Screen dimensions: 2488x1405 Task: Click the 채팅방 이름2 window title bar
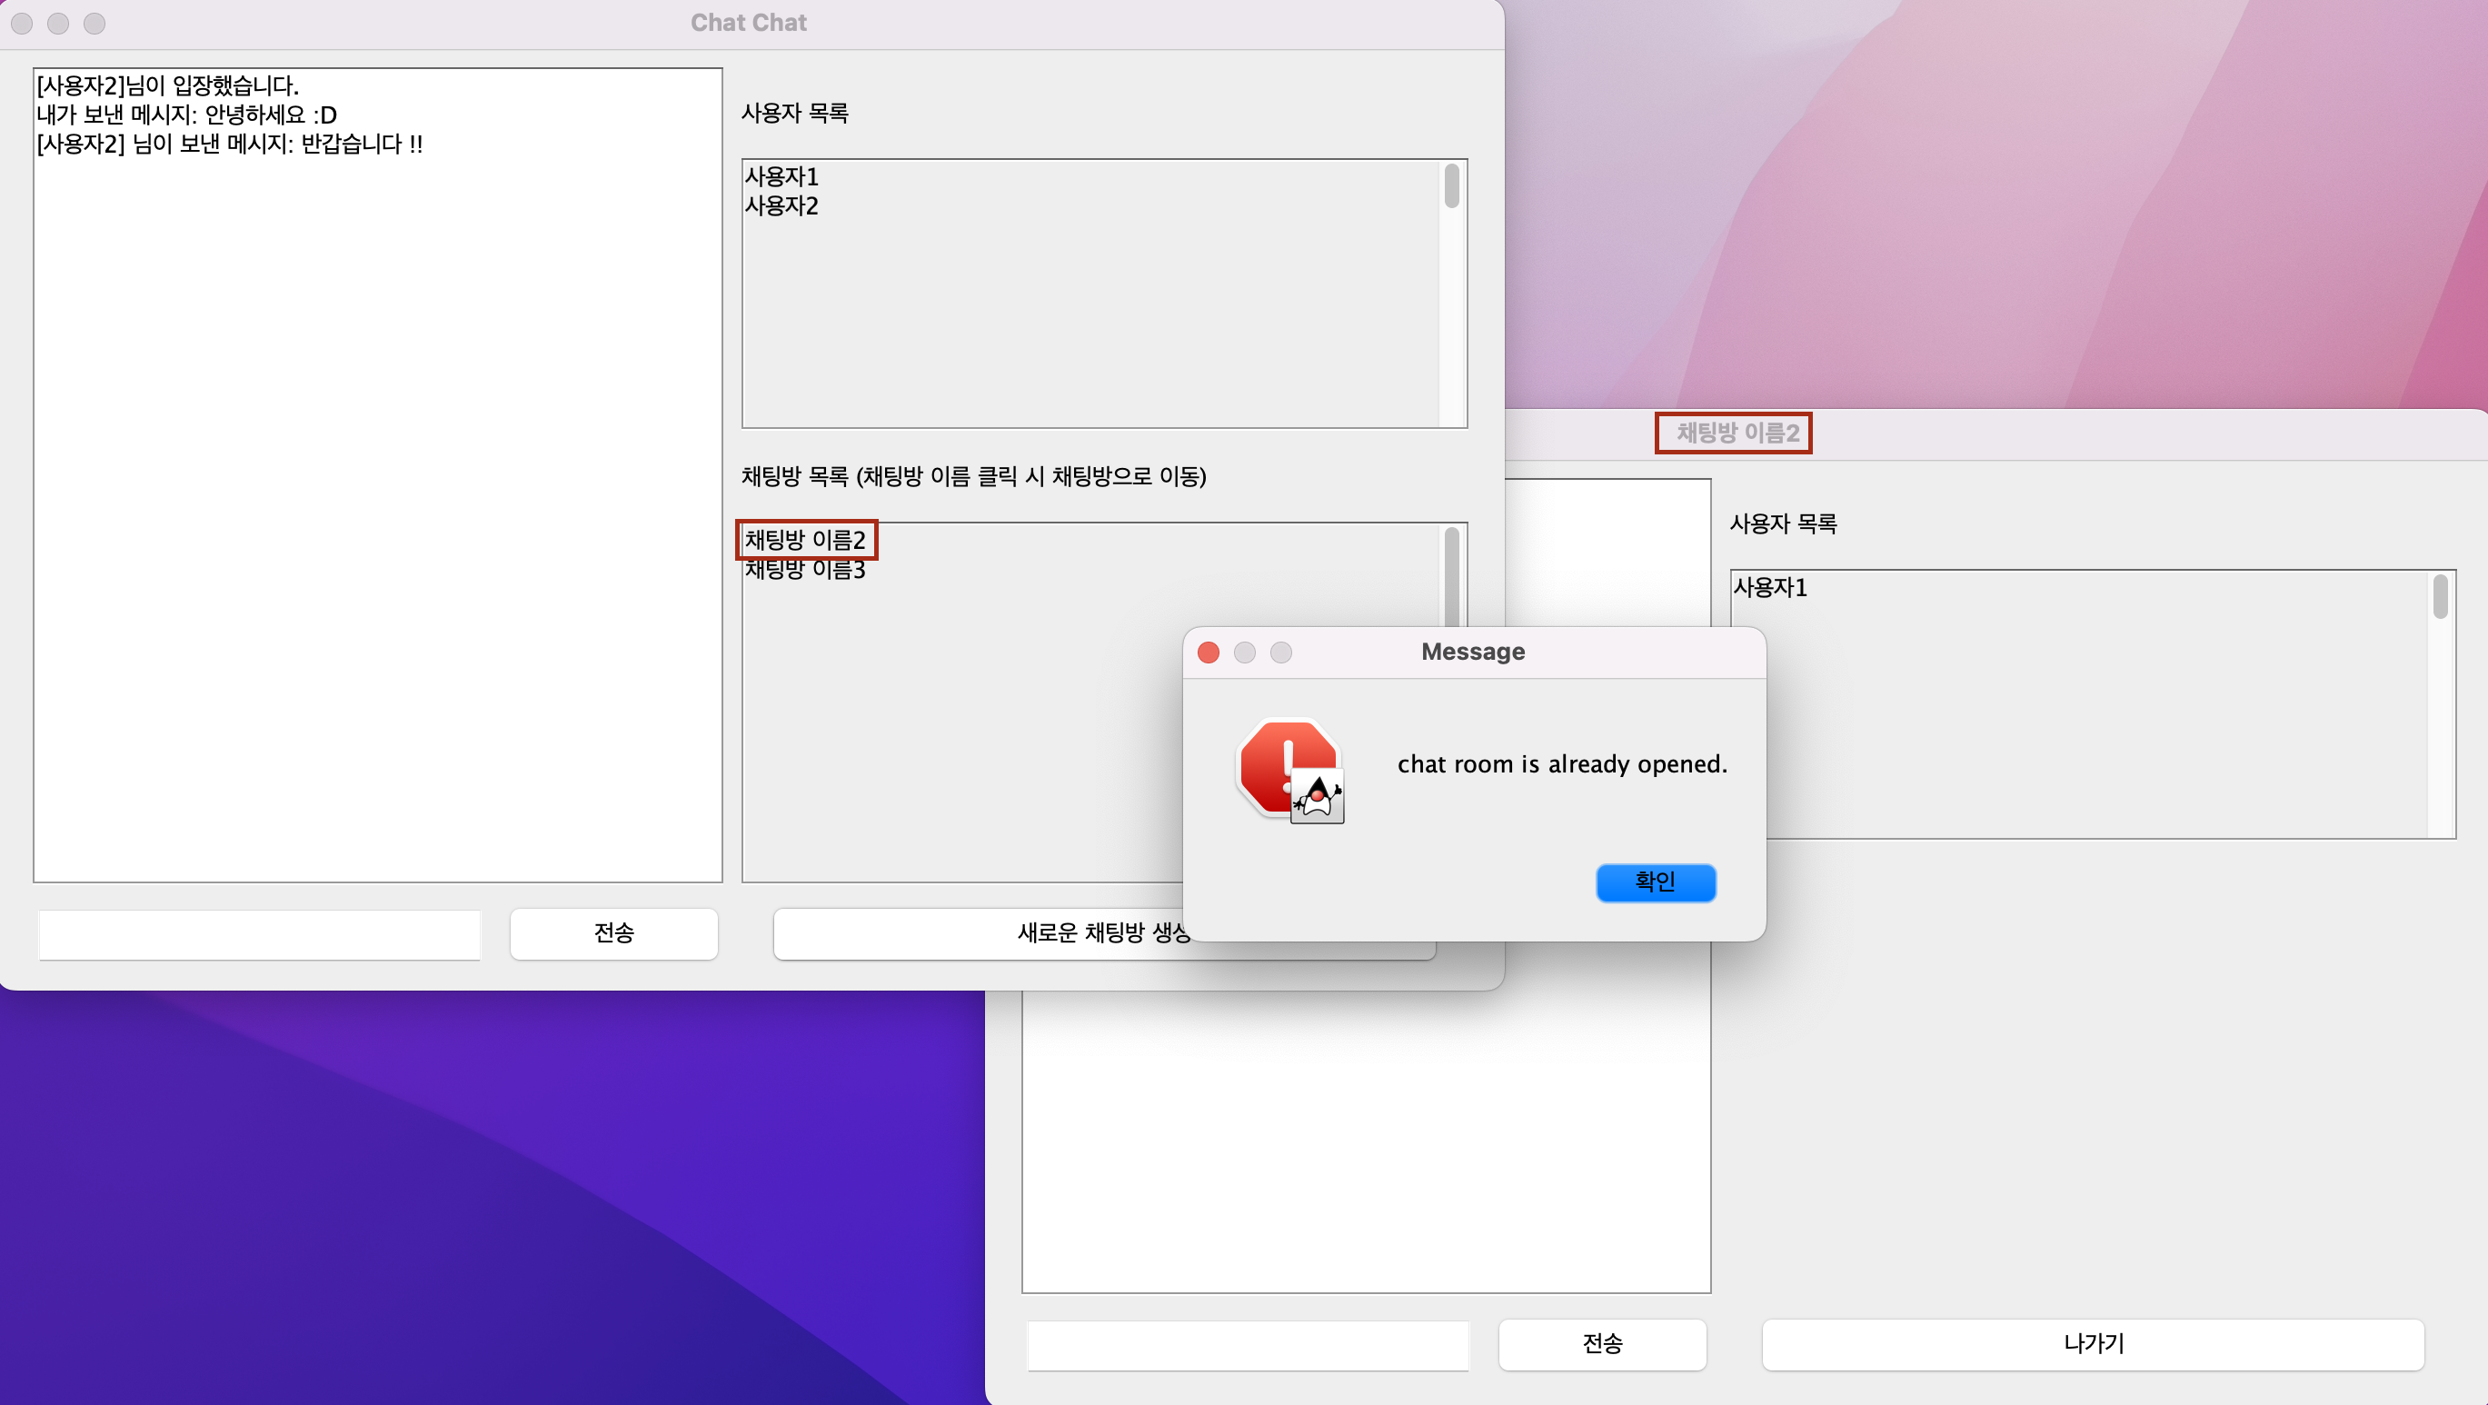click(x=1736, y=433)
